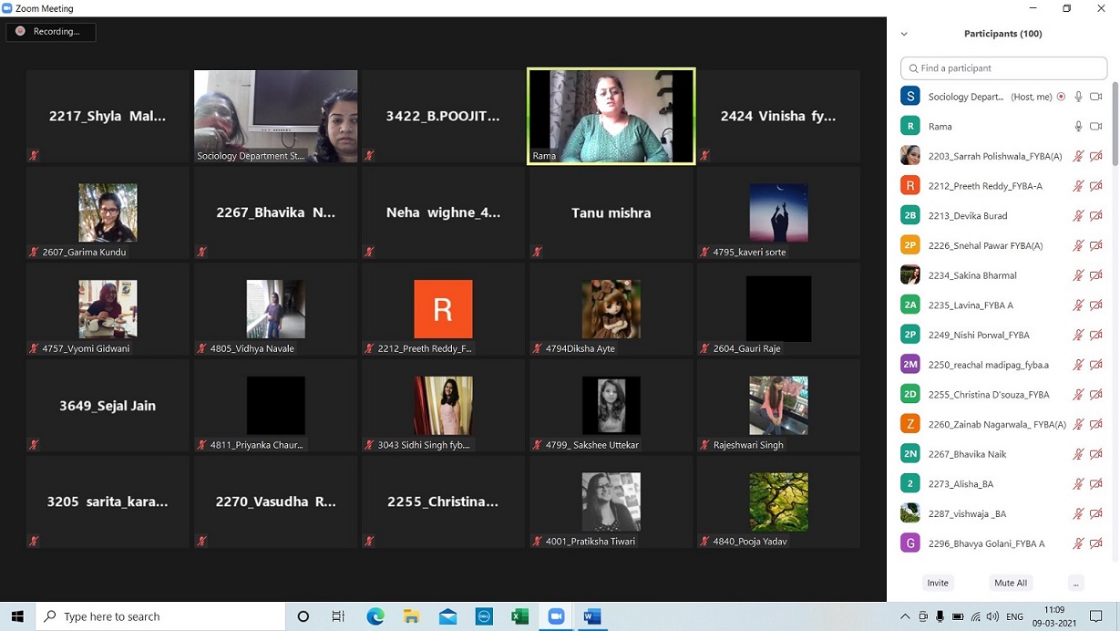Viewport: 1120px width, 631px height.
Task: Toggle the host's video camera in list
Action: tap(1096, 97)
